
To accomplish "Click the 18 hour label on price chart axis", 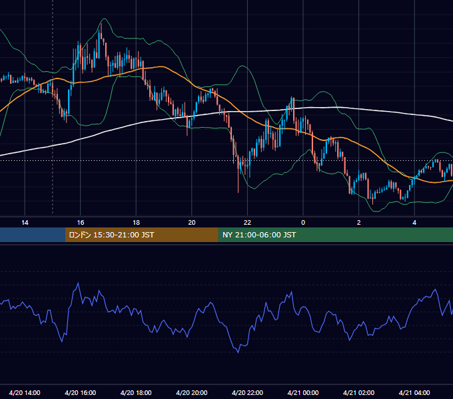I will coord(136,223).
